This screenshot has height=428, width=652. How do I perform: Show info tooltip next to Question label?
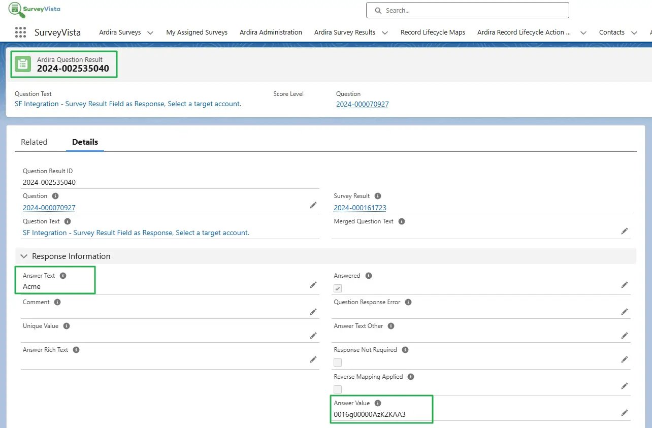click(55, 196)
